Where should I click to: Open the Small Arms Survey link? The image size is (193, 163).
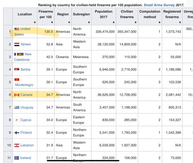[x=159, y=5]
